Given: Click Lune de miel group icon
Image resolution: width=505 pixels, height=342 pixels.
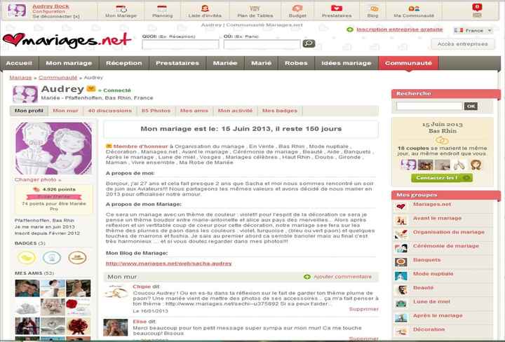Looking at the screenshot, I should (x=400, y=303).
